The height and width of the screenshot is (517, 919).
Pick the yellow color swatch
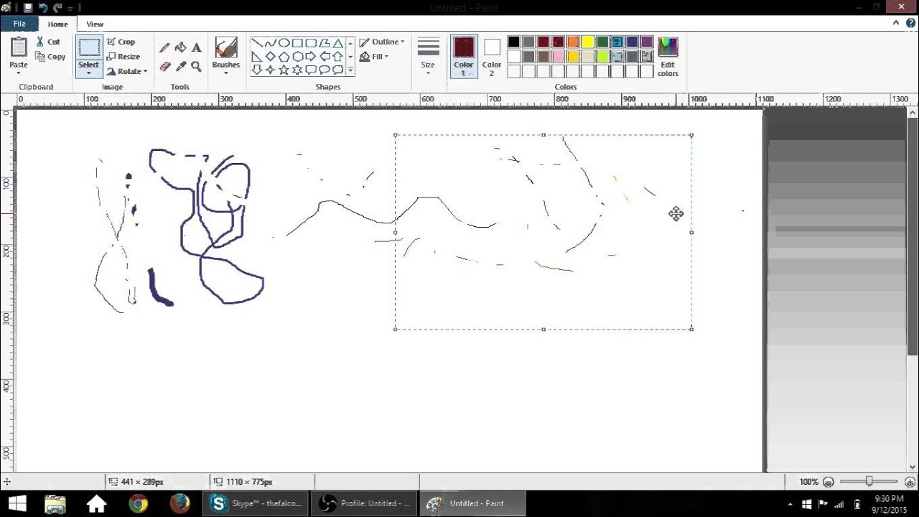[x=587, y=42]
